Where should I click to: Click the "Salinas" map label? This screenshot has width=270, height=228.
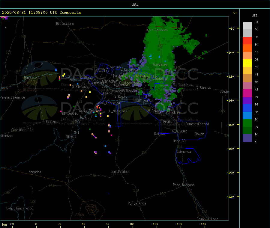click(52, 122)
